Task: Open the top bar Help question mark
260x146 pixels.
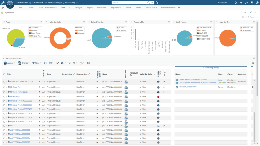Action: point(257,3)
